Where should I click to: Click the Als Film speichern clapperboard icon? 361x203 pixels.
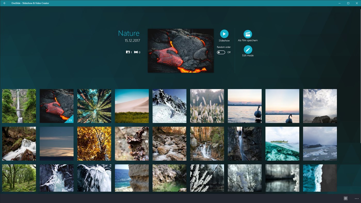pos(247,34)
